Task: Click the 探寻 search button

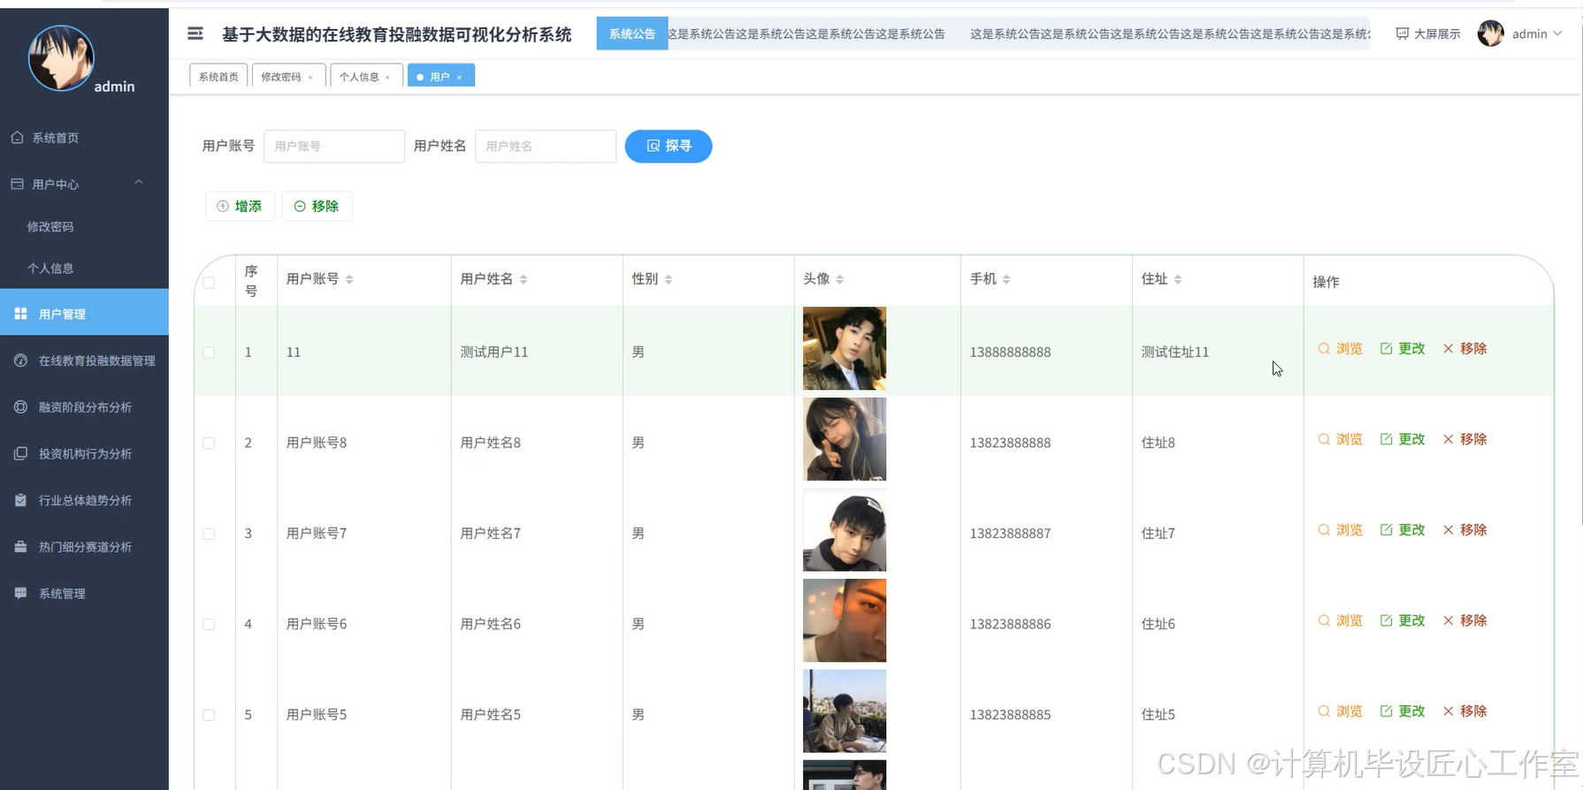Action: [x=669, y=146]
